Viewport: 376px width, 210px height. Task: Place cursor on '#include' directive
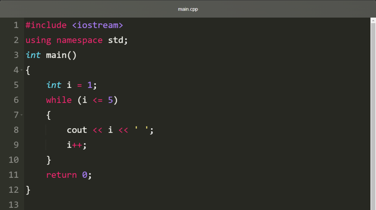coord(46,25)
